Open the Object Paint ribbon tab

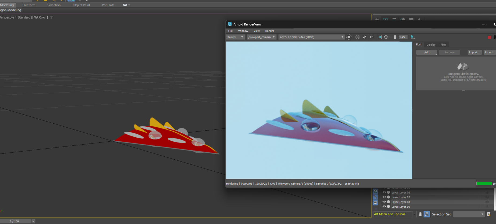[x=81, y=5]
